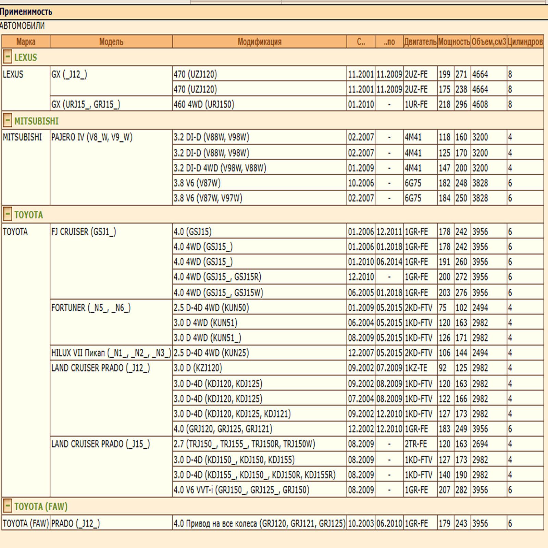
Task: Select the Применимость section title
Action: coord(26,12)
